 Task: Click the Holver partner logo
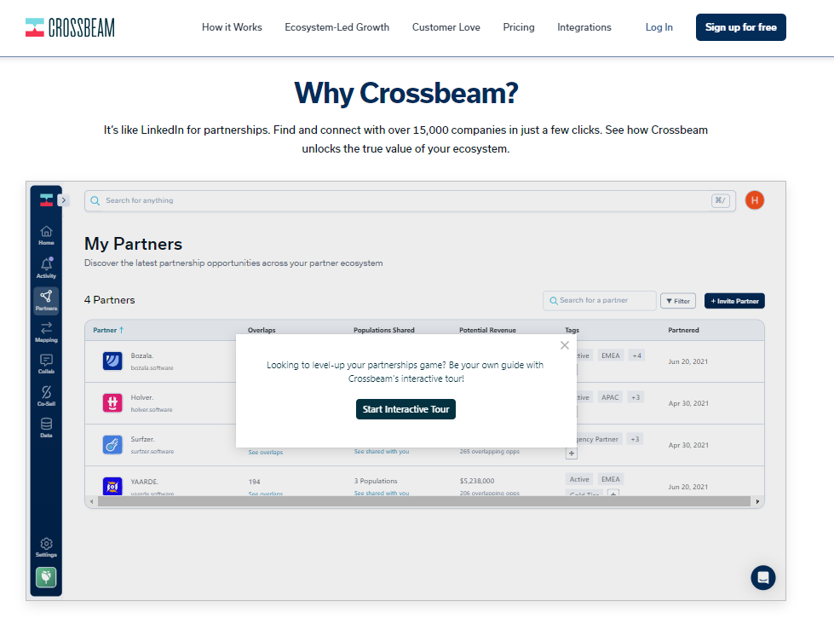(x=112, y=402)
